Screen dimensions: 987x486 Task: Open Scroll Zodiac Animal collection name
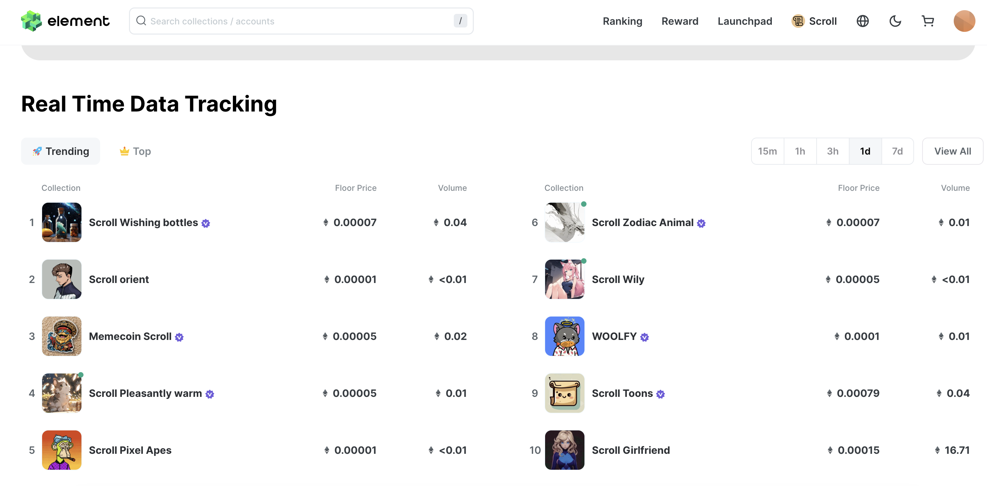[643, 222]
